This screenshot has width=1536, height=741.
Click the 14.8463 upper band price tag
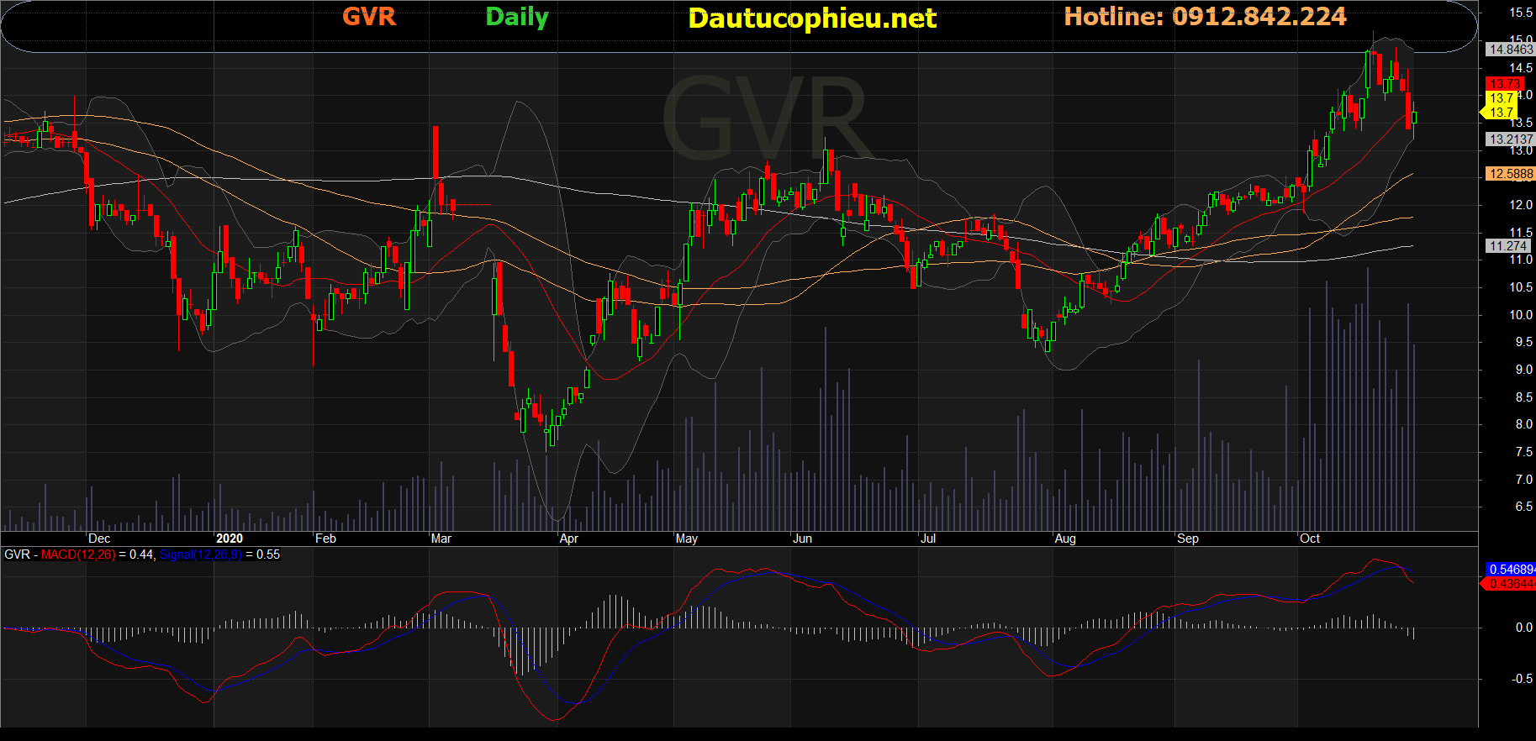pos(1511,50)
